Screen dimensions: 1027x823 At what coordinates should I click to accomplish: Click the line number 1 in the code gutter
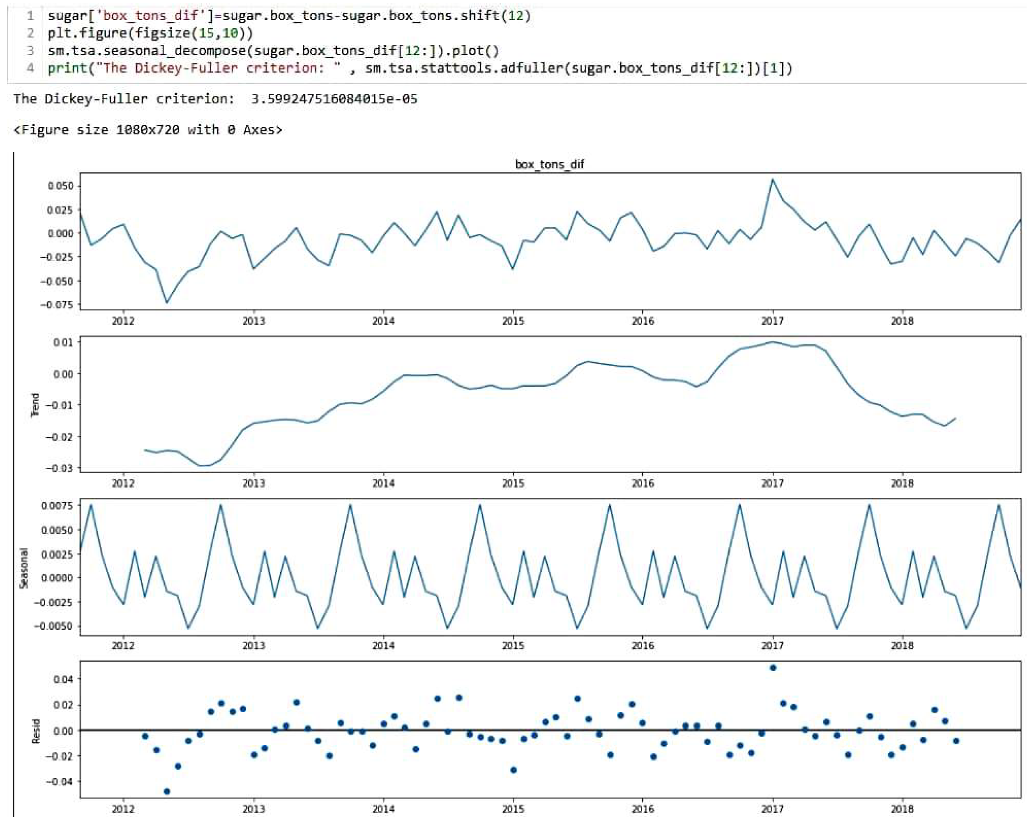(x=30, y=16)
